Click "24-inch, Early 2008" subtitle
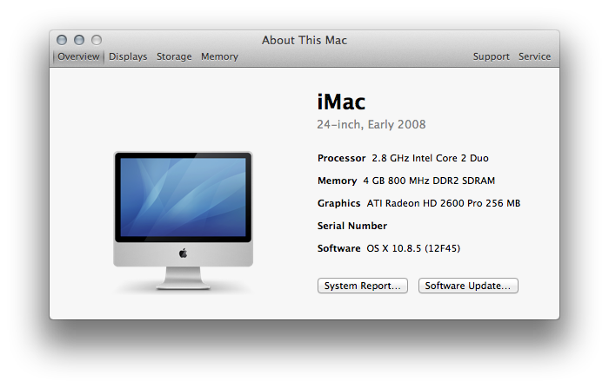The height and width of the screenshot is (388, 609). click(x=371, y=124)
